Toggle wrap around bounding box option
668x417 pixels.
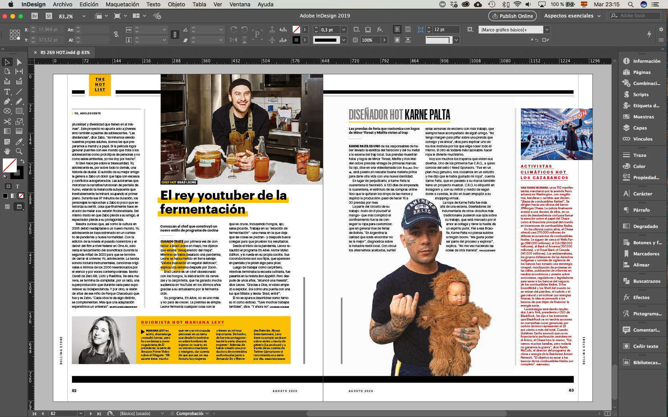click(408, 30)
